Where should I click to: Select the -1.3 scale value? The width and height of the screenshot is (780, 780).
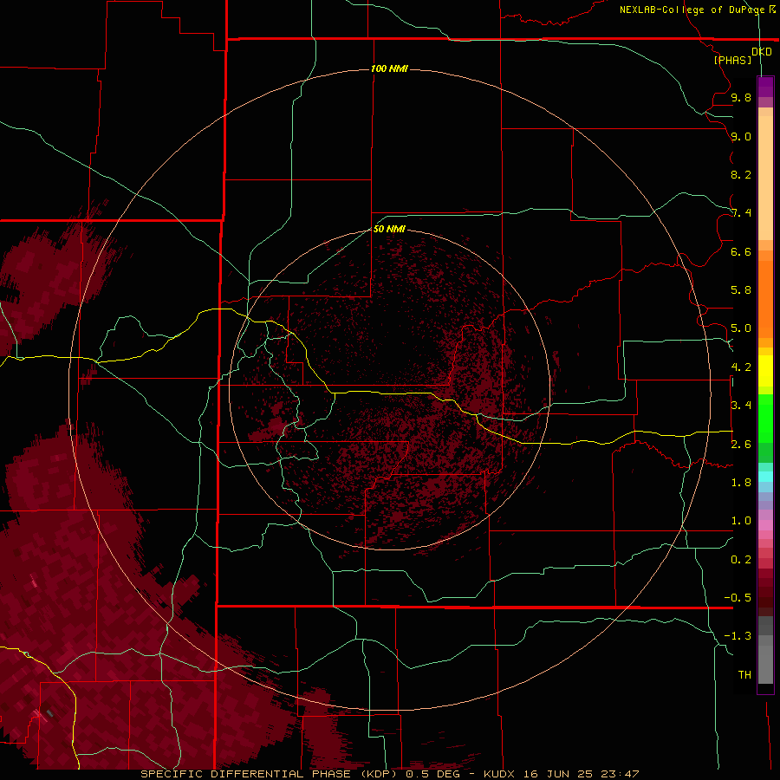738,636
